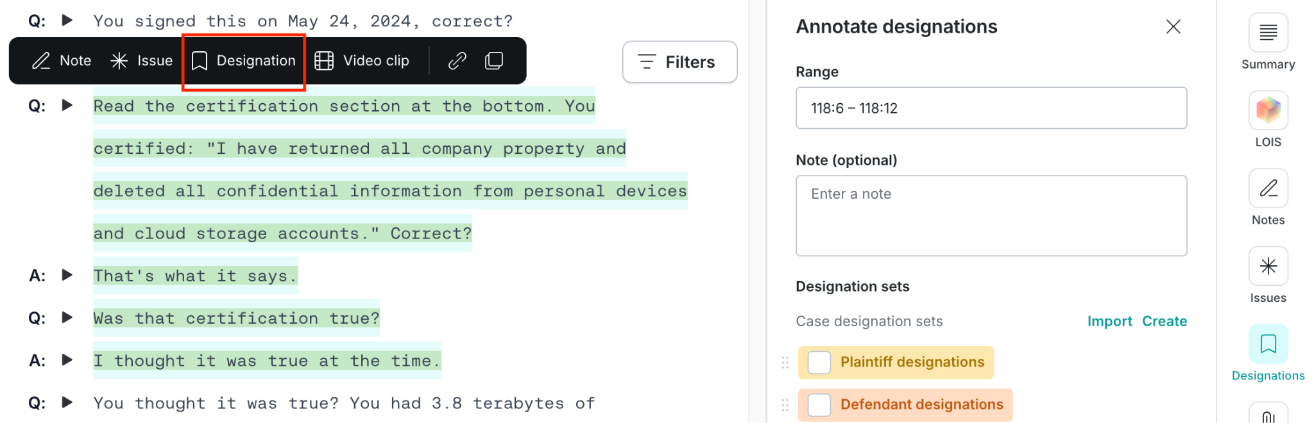
Task: Open the LOIS assistant panel
Action: click(x=1268, y=120)
